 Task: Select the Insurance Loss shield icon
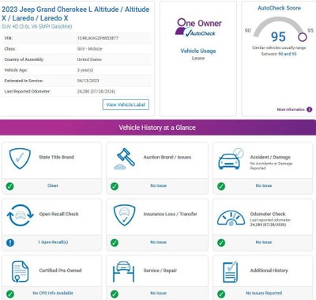pos(124,215)
